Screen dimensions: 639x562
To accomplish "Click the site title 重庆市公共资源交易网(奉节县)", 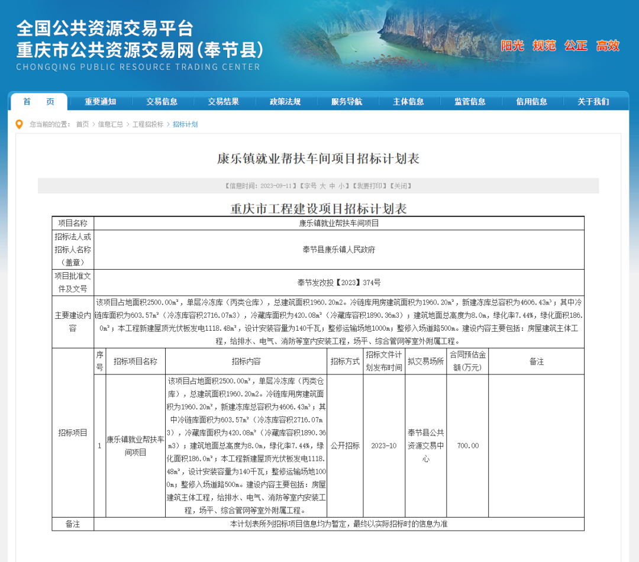I will [x=140, y=50].
